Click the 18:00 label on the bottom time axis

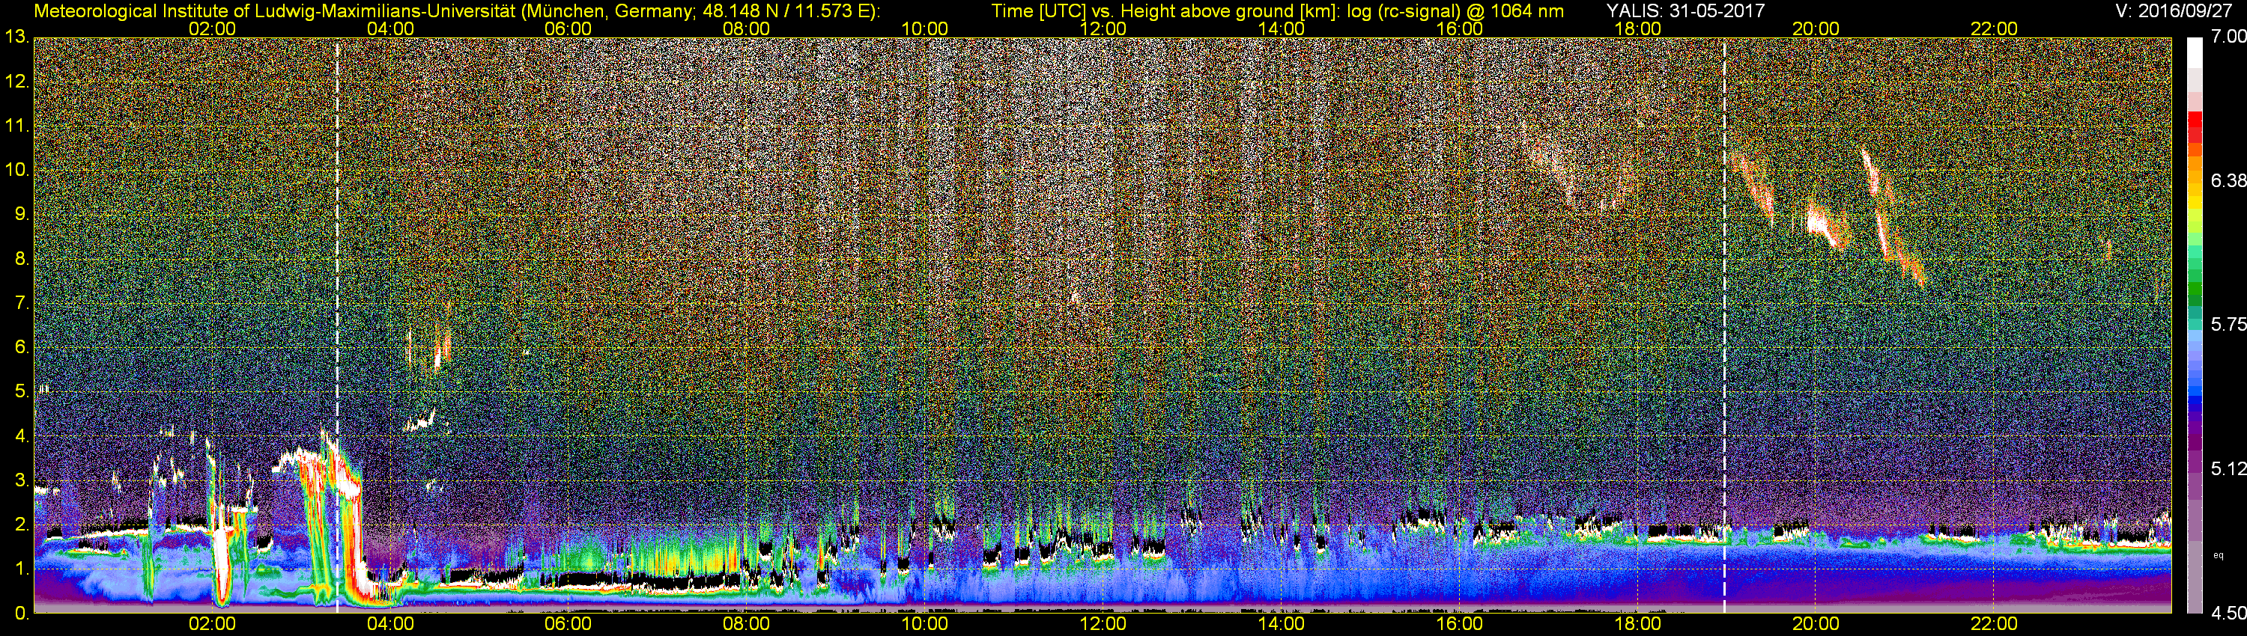click(x=1637, y=624)
